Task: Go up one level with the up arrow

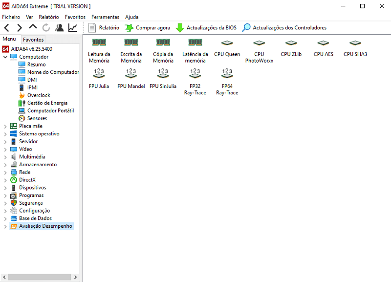Action: tap(33, 27)
